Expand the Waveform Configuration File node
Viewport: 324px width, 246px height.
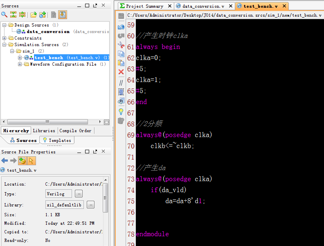coord(20,64)
